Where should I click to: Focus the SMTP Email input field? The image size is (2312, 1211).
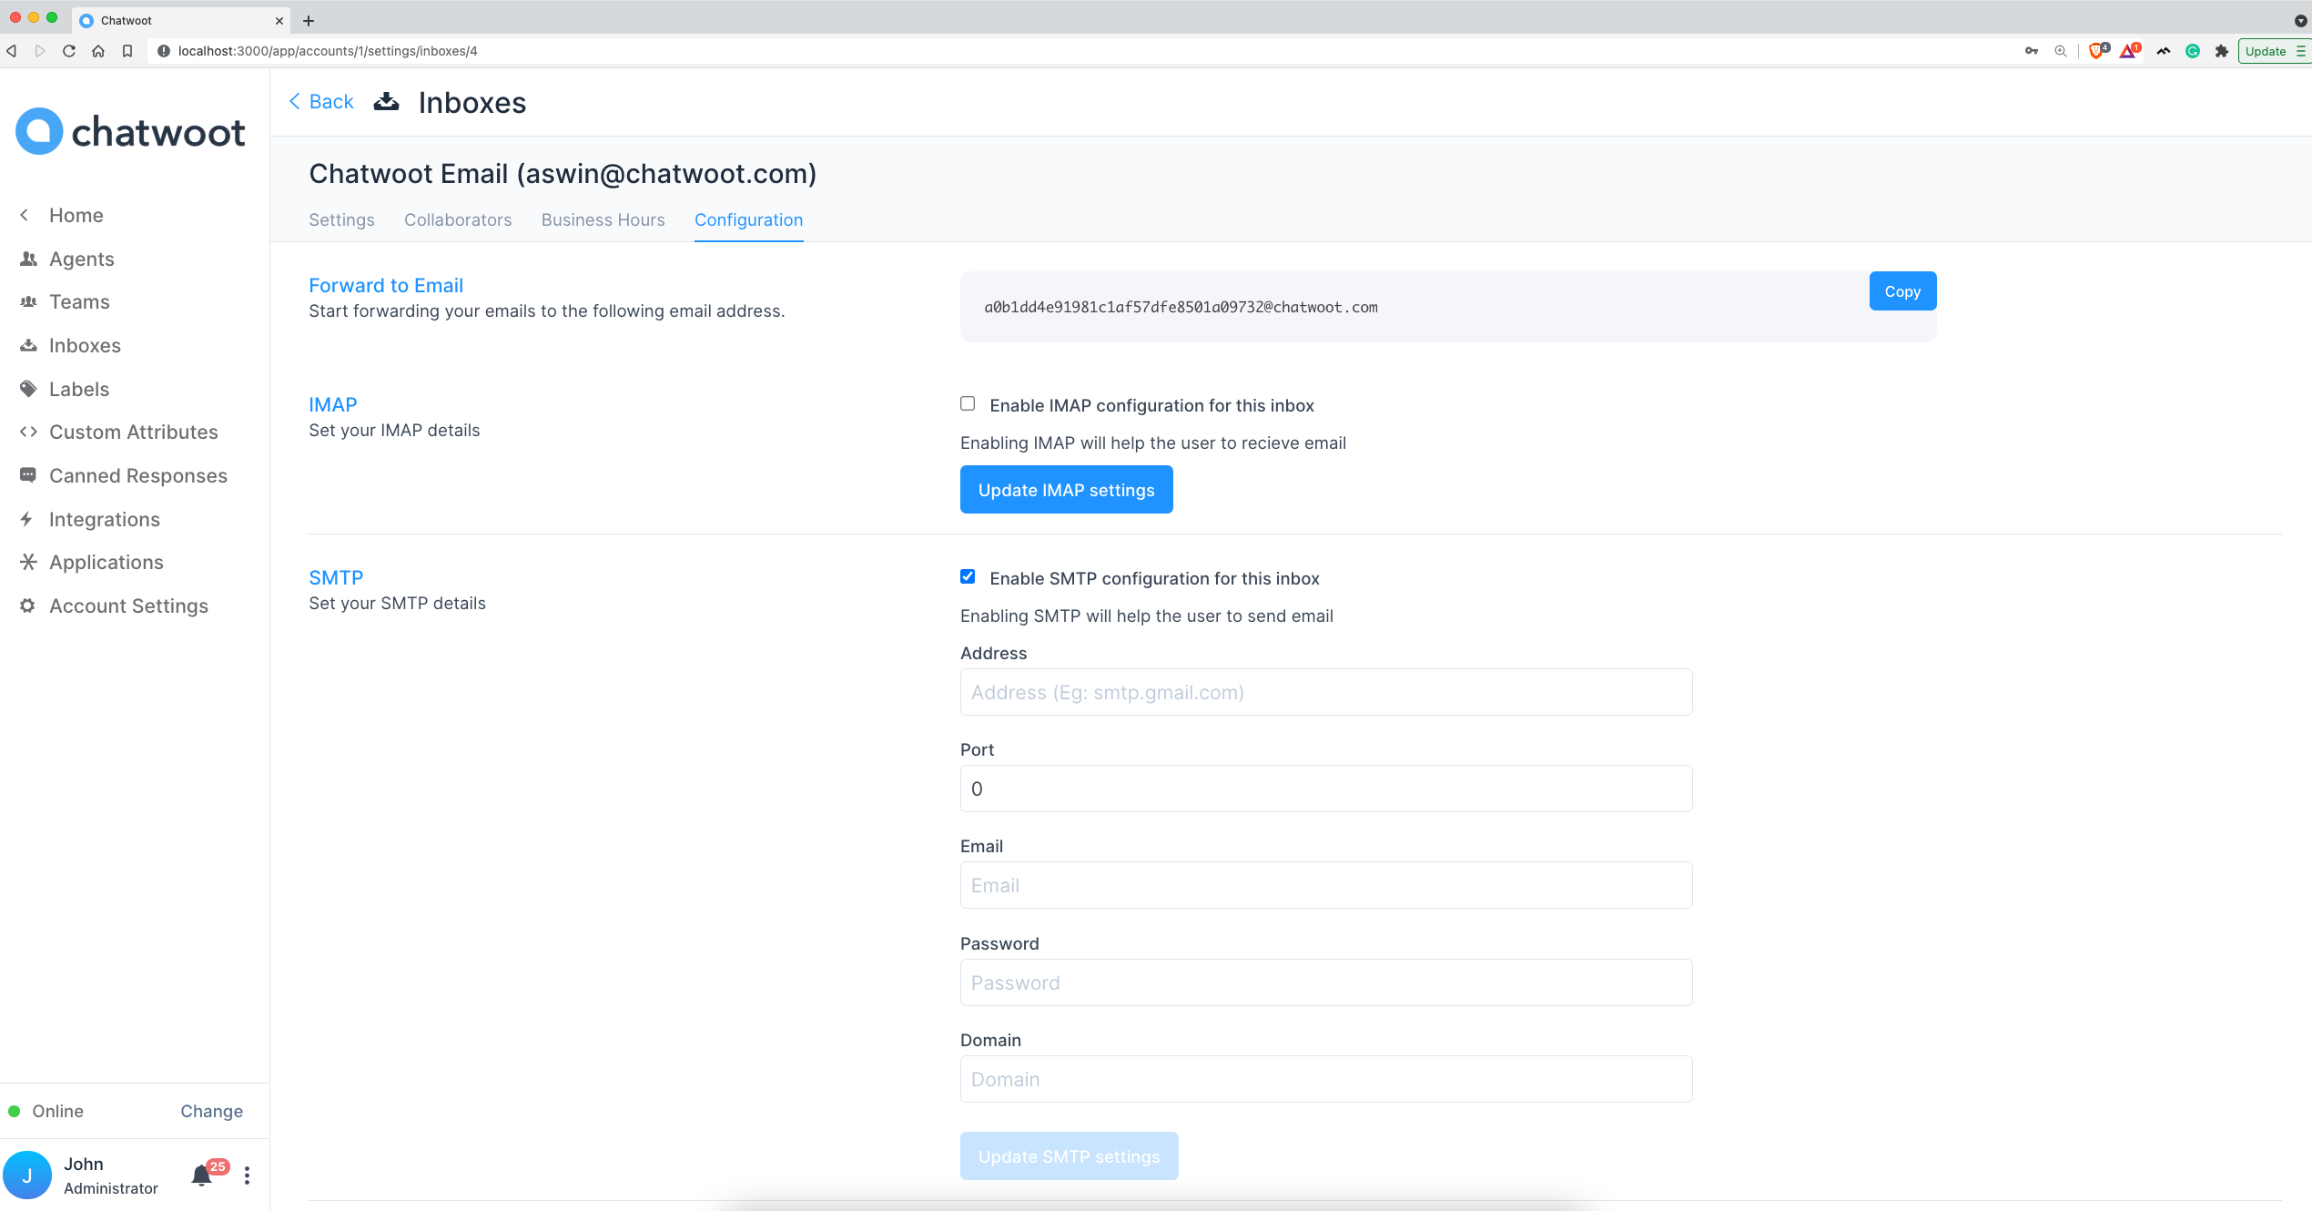[1326, 885]
